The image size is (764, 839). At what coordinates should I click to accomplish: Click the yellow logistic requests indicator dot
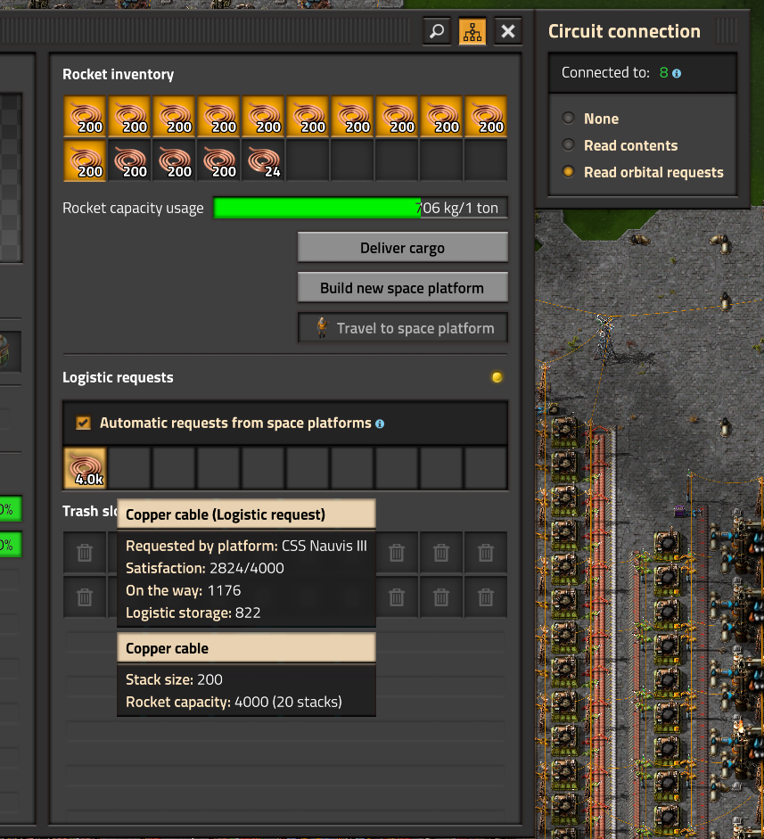coord(497,378)
